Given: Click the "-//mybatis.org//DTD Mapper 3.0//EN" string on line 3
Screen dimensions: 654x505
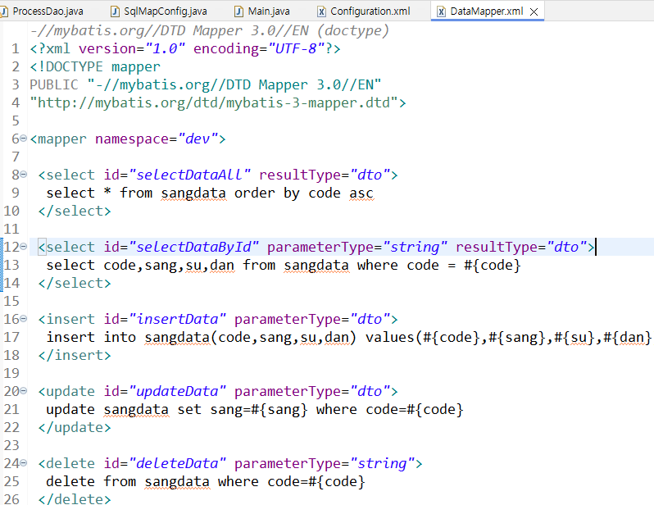Looking at the screenshot, I should 234,84.
